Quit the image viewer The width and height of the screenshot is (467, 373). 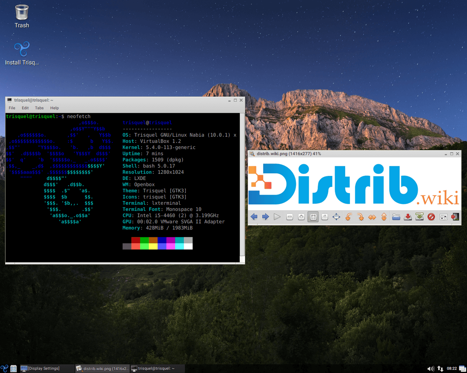click(455, 217)
